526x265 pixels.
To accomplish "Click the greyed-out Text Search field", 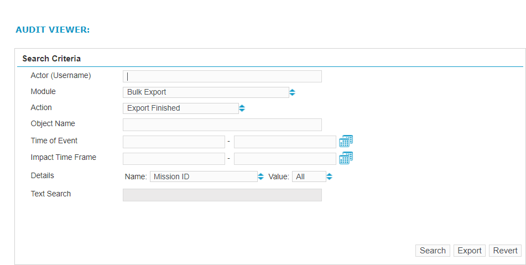I will (222, 195).
